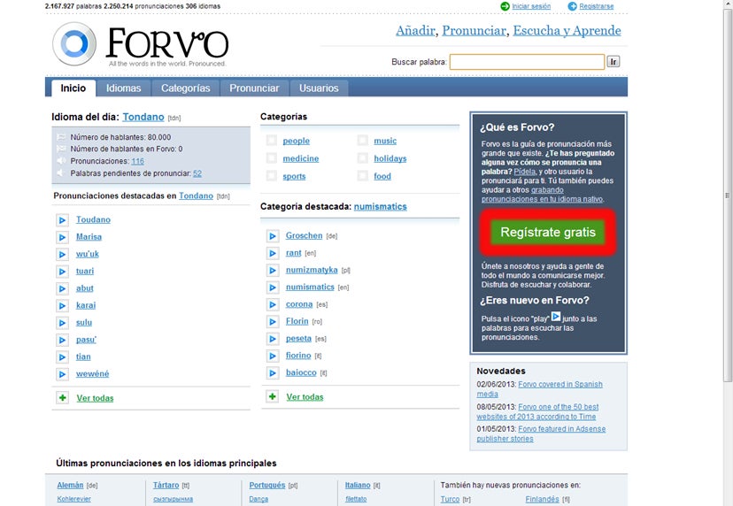Open the Pídela link in Forvo description
Screen dimensions: 733x506
tap(524, 172)
